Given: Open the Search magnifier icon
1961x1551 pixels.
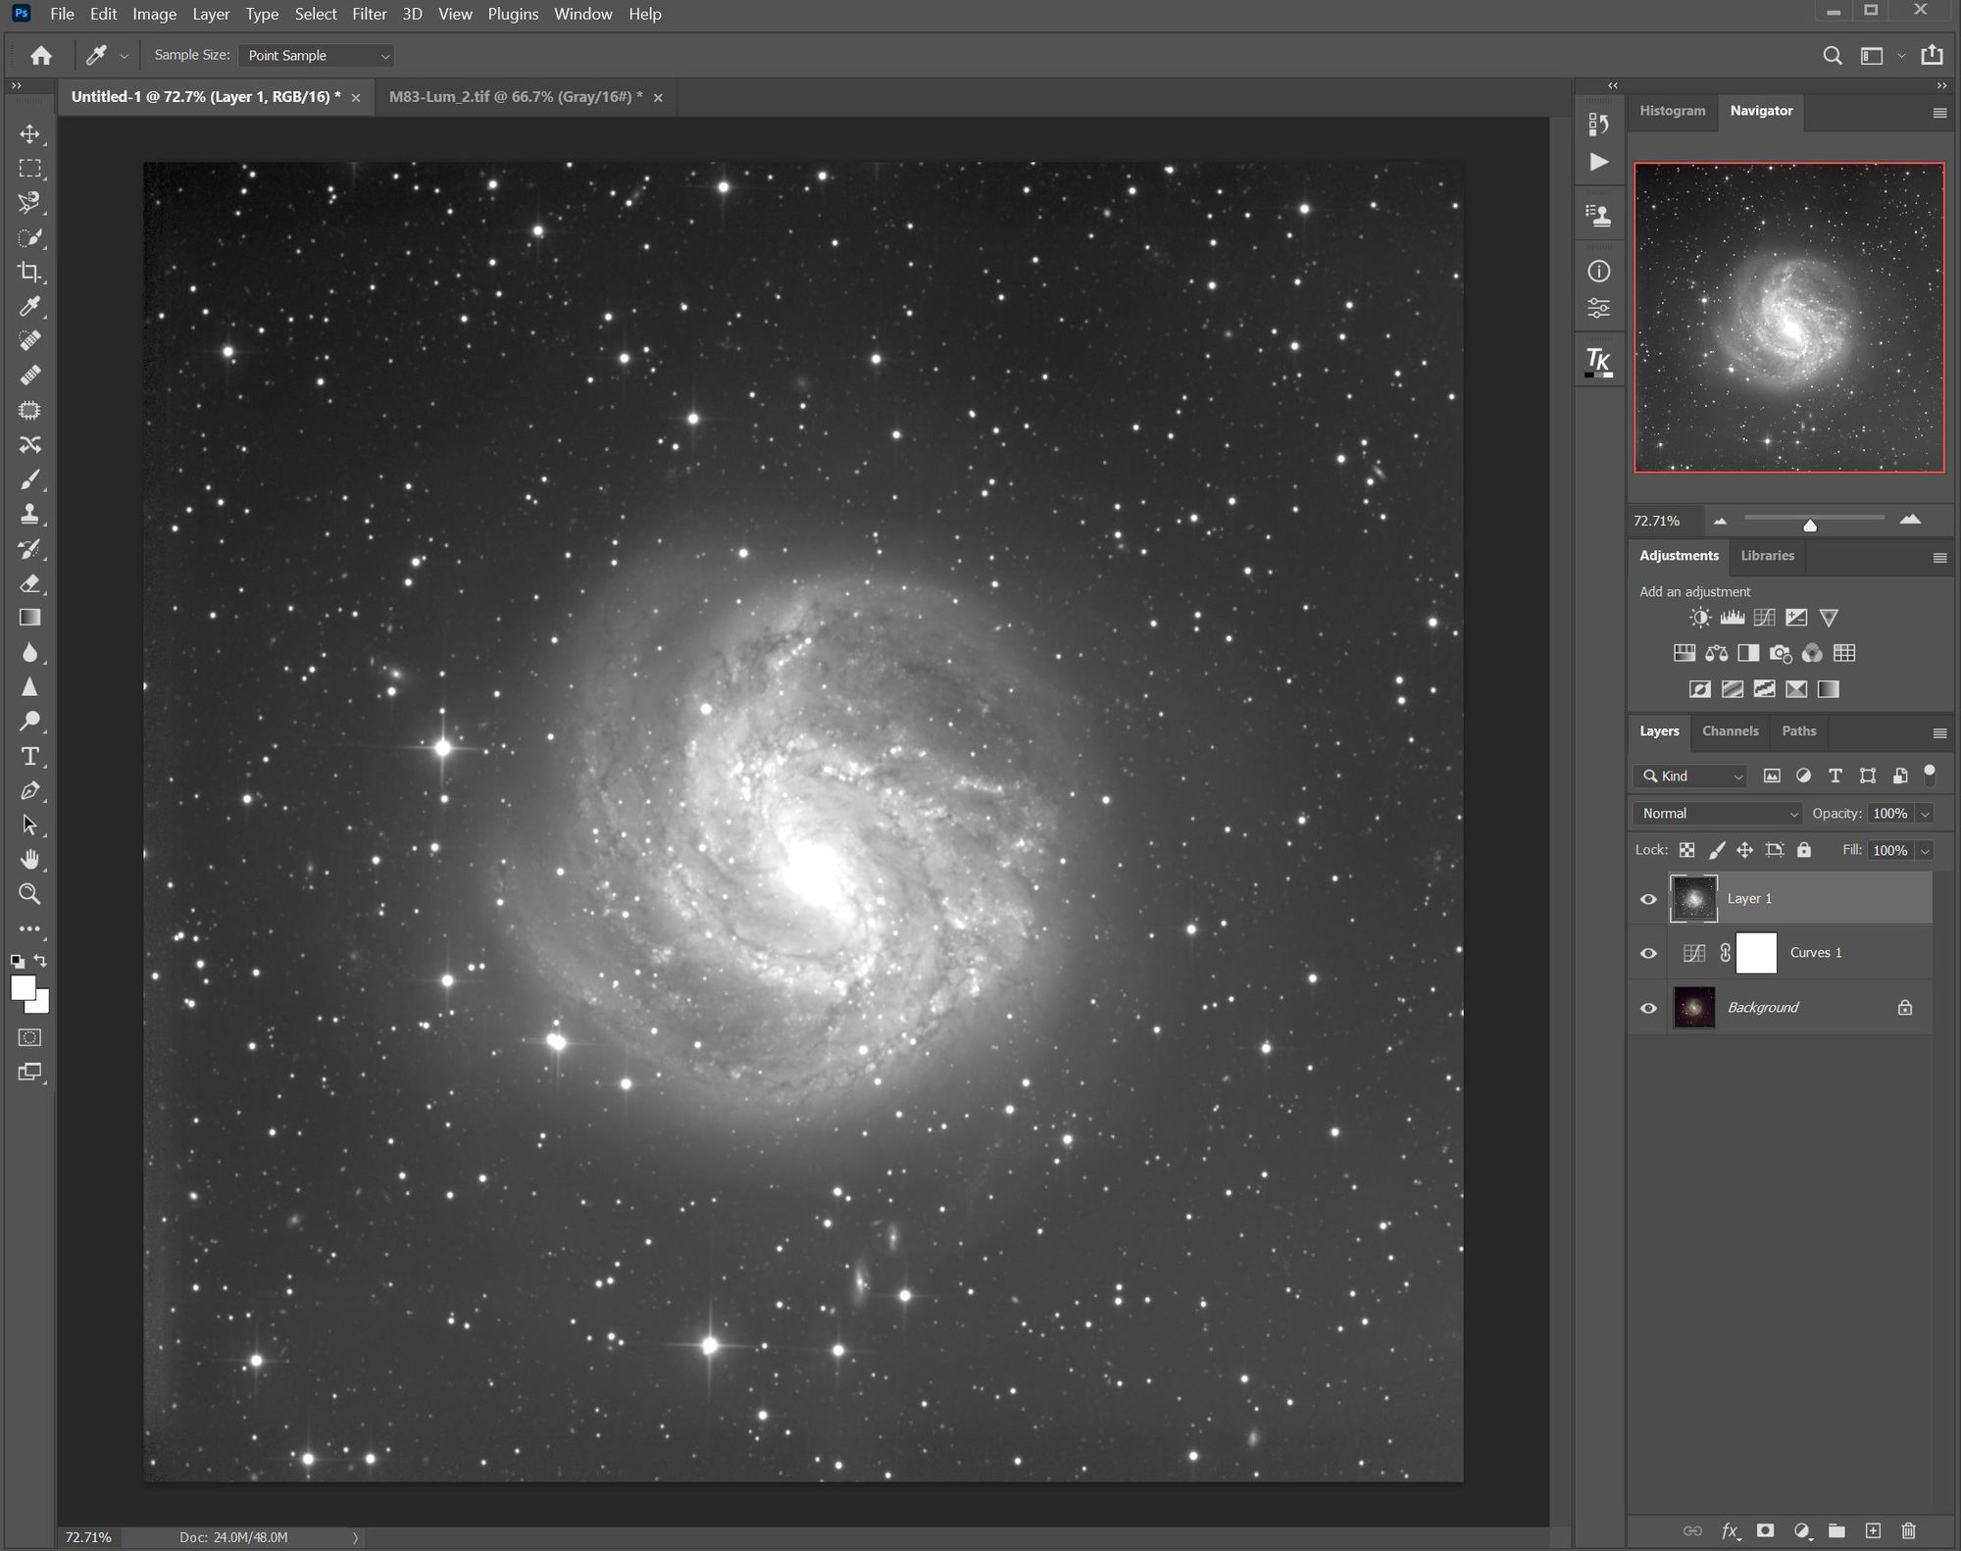Looking at the screenshot, I should click(x=1832, y=56).
